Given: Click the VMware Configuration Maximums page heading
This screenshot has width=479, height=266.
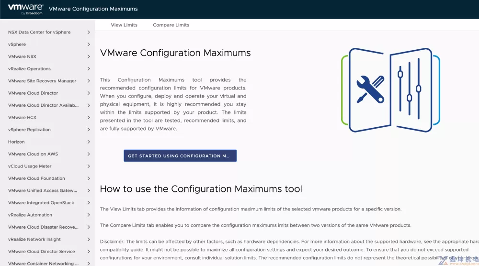Looking at the screenshot, I should click(175, 53).
